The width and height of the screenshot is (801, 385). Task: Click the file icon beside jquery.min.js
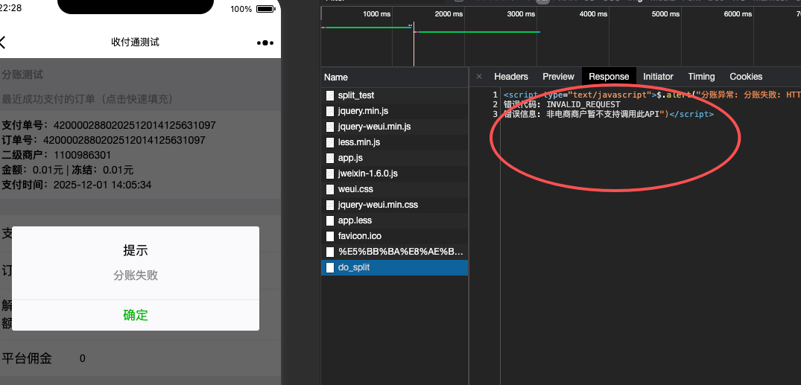pos(330,111)
